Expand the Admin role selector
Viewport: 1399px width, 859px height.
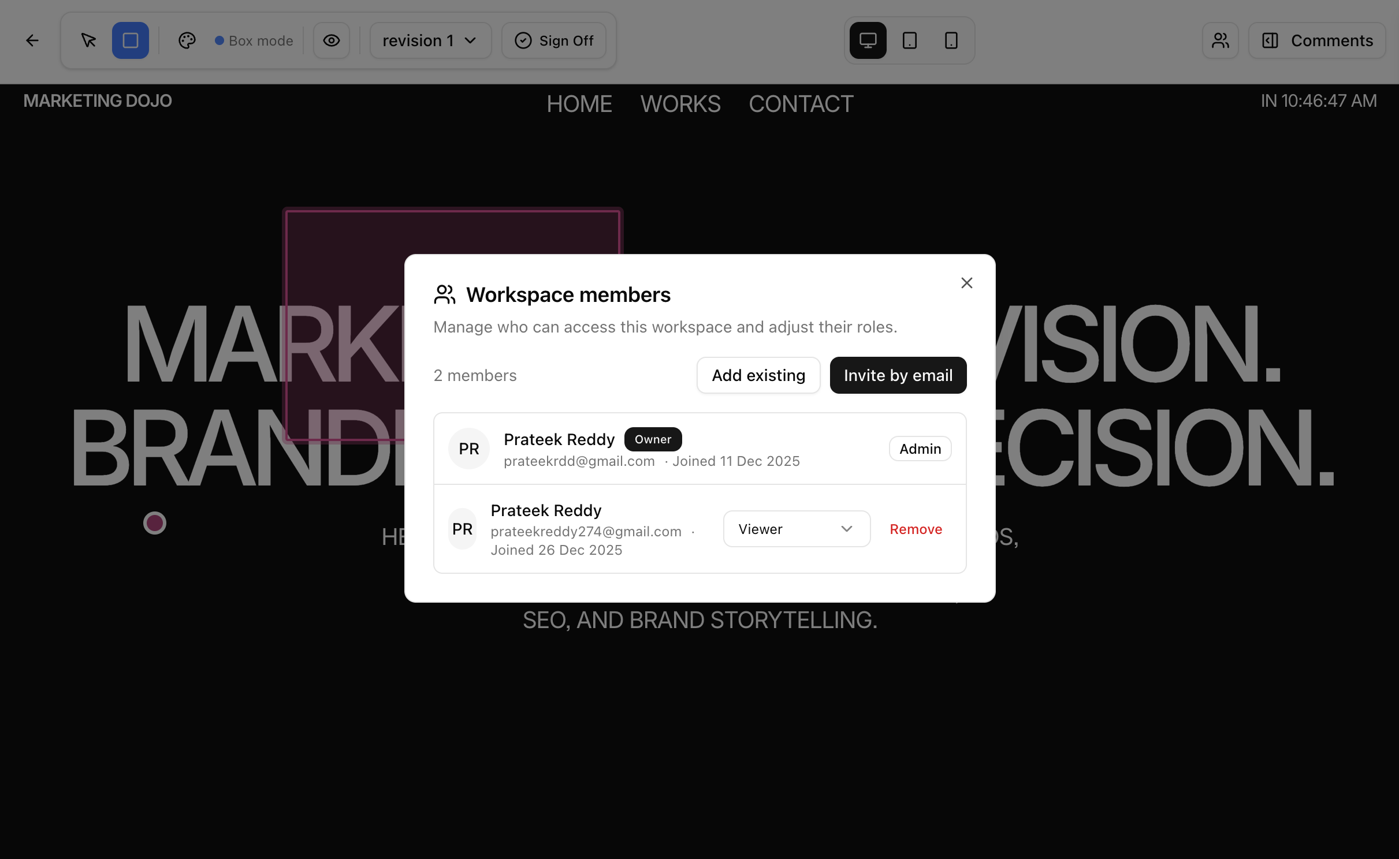[x=919, y=449]
